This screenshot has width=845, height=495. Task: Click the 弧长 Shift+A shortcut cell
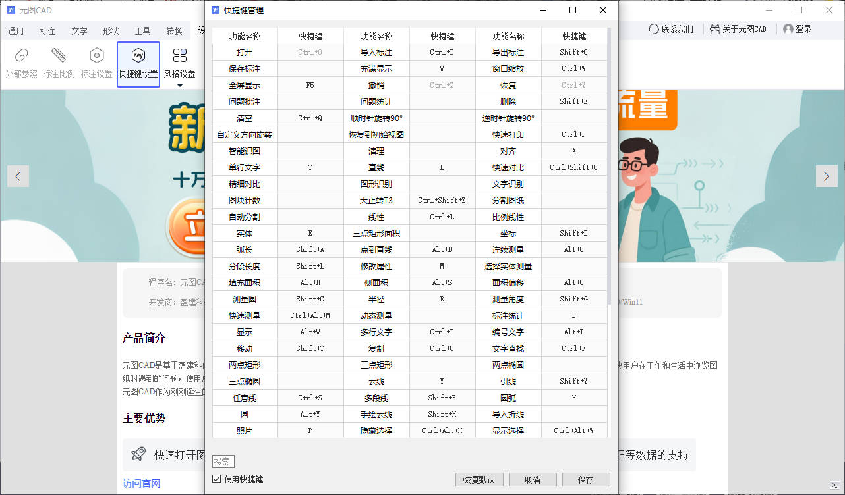[x=310, y=249]
